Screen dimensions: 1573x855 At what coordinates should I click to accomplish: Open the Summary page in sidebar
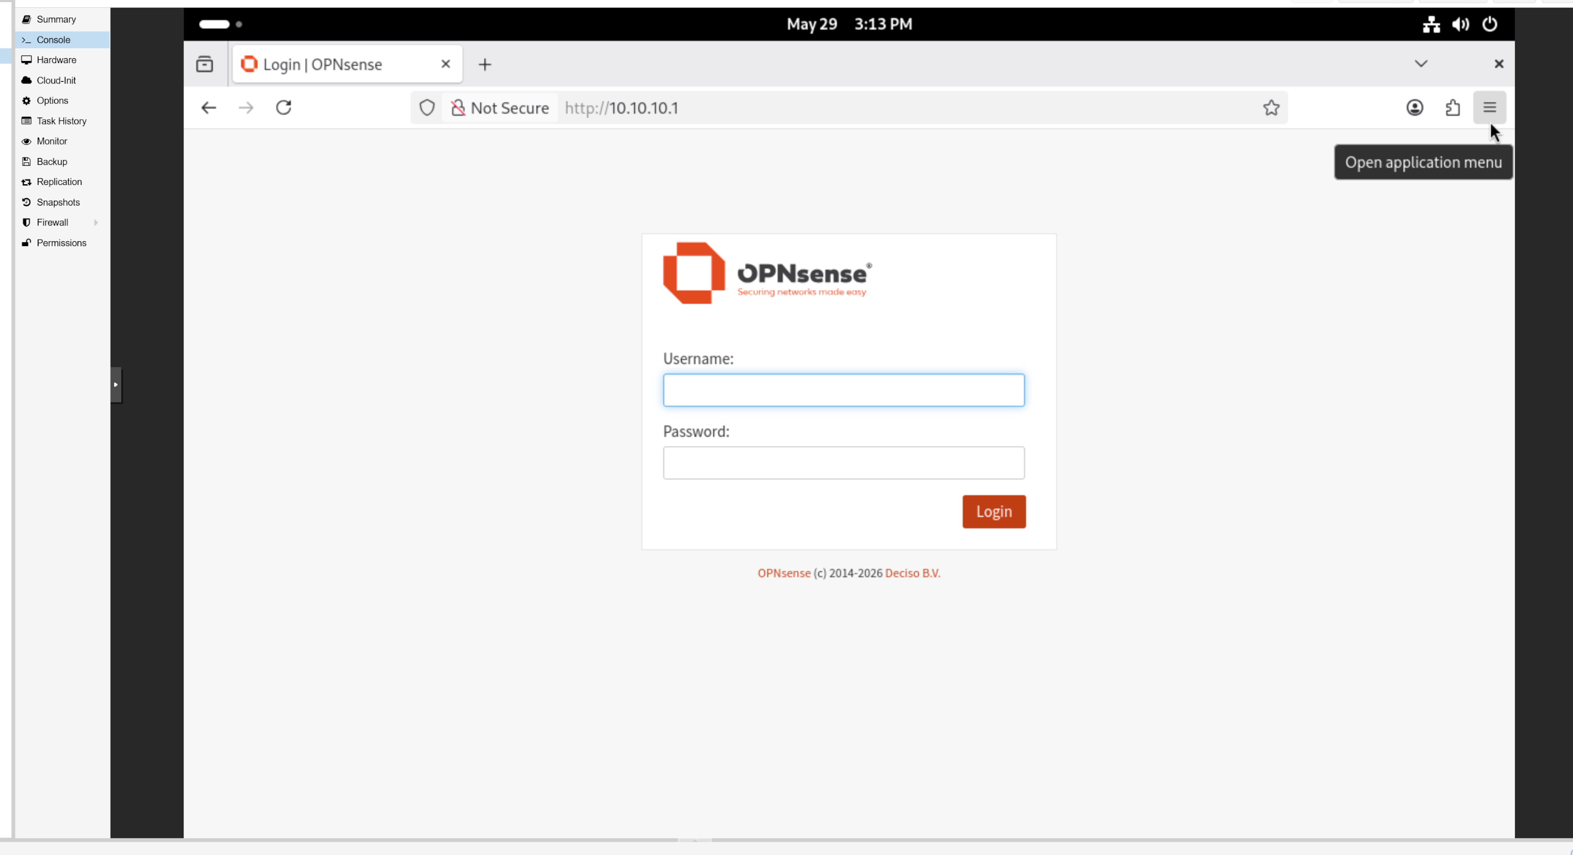coord(56,19)
